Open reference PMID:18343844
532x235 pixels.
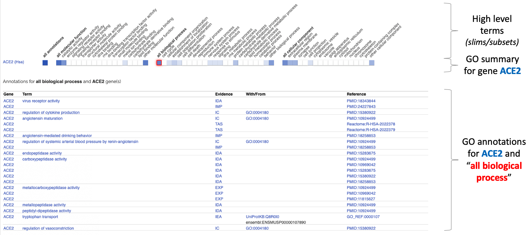point(361,101)
